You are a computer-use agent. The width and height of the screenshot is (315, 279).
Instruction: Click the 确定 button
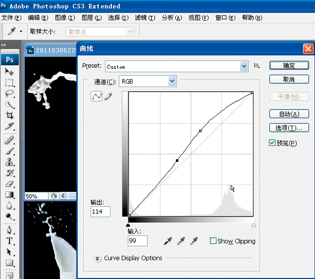[x=289, y=65]
